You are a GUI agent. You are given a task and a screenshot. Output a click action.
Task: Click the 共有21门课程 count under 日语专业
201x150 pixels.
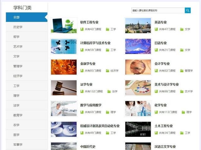tap(167, 50)
